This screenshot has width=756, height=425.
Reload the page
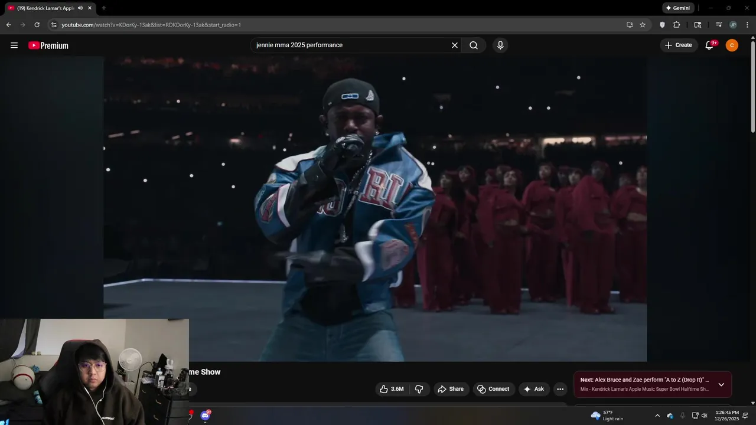37,25
